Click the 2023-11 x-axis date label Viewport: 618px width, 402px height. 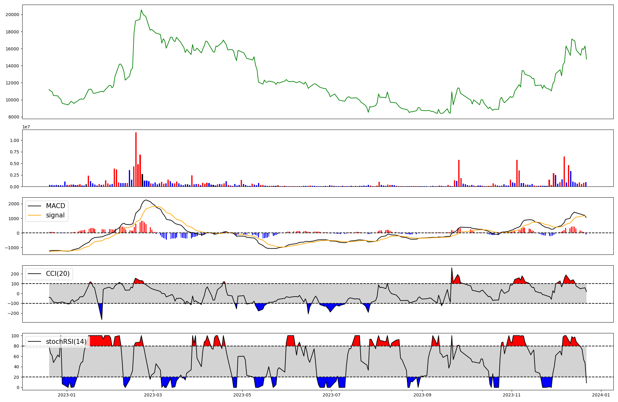(512, 395)
